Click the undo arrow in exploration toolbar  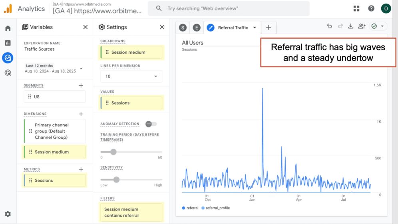pyautogui.click(x=329, y=26)
